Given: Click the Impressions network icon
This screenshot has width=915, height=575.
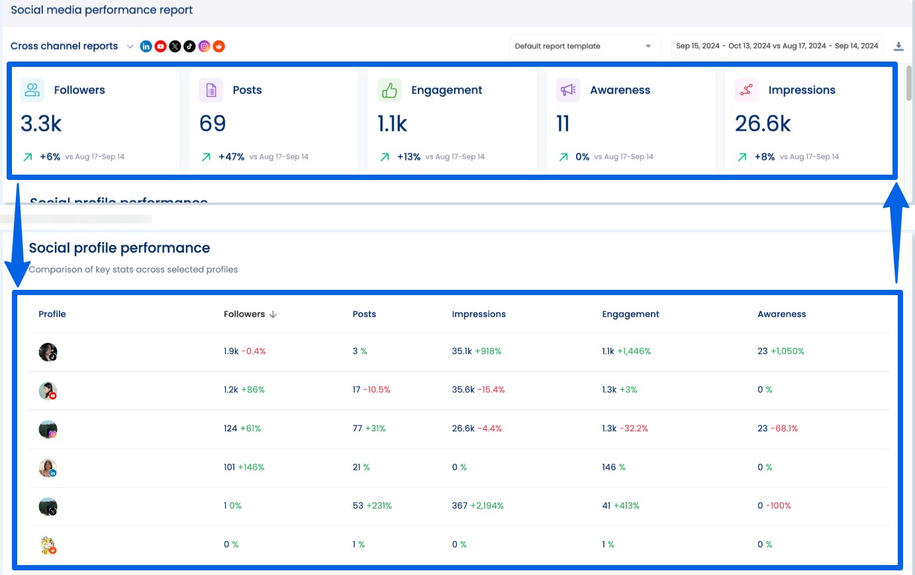Looking at the screenshot, I should [746, 89].
